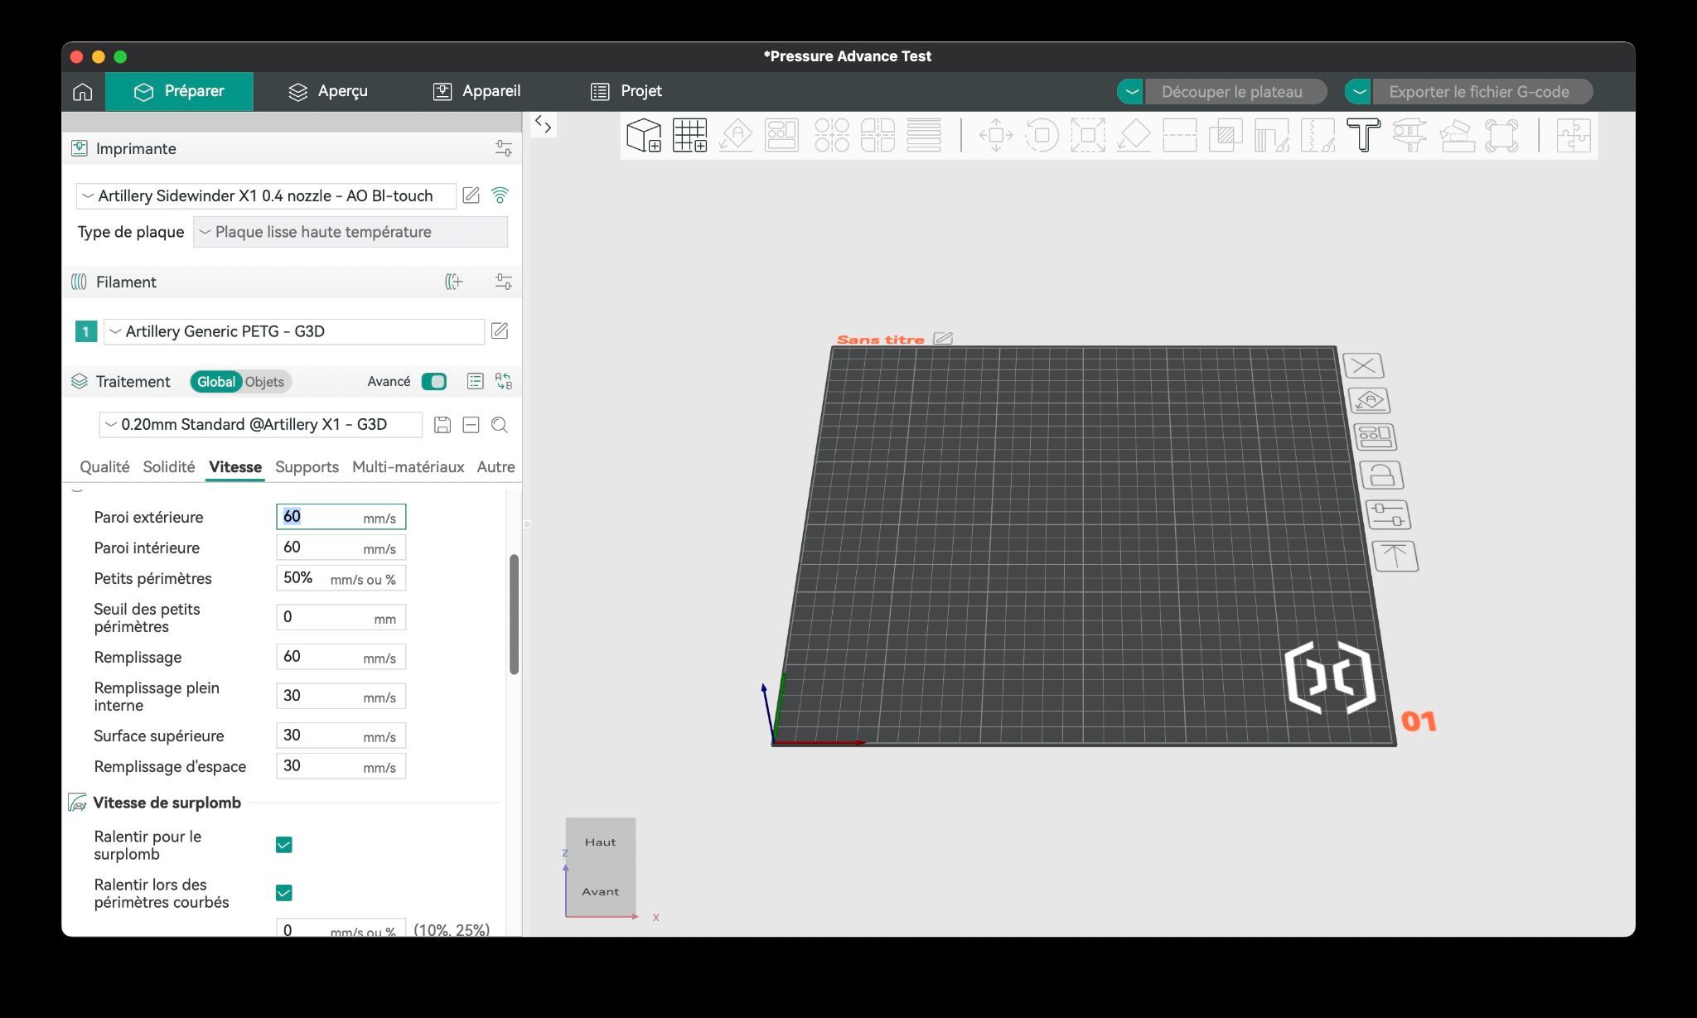Image resolution: width=1697 pixels, height=1018 pixels.
Task: Toggle the Avancé switch
Action: click(x=434, y=381)
